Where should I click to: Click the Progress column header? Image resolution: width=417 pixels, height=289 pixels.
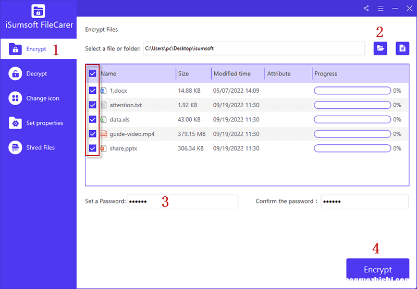(325, 73)
